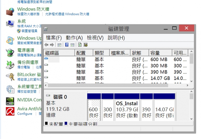Click the Back arrow in Disk Management toolbar
201x139 pixels.
[x=46, y=45]
